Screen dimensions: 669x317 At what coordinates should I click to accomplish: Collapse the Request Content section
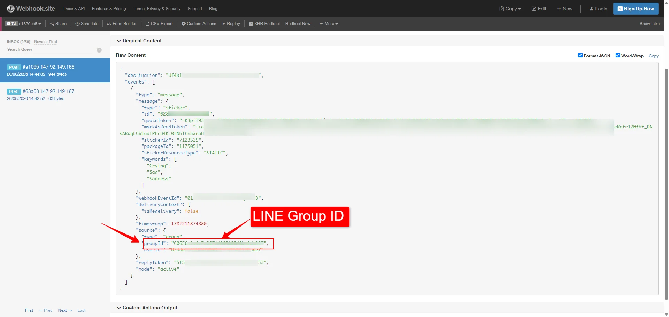(x=139, y=41)
